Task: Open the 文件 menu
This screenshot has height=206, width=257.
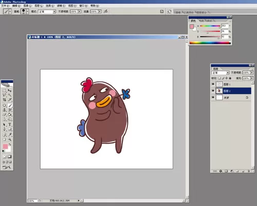Action: pos(6,6)
